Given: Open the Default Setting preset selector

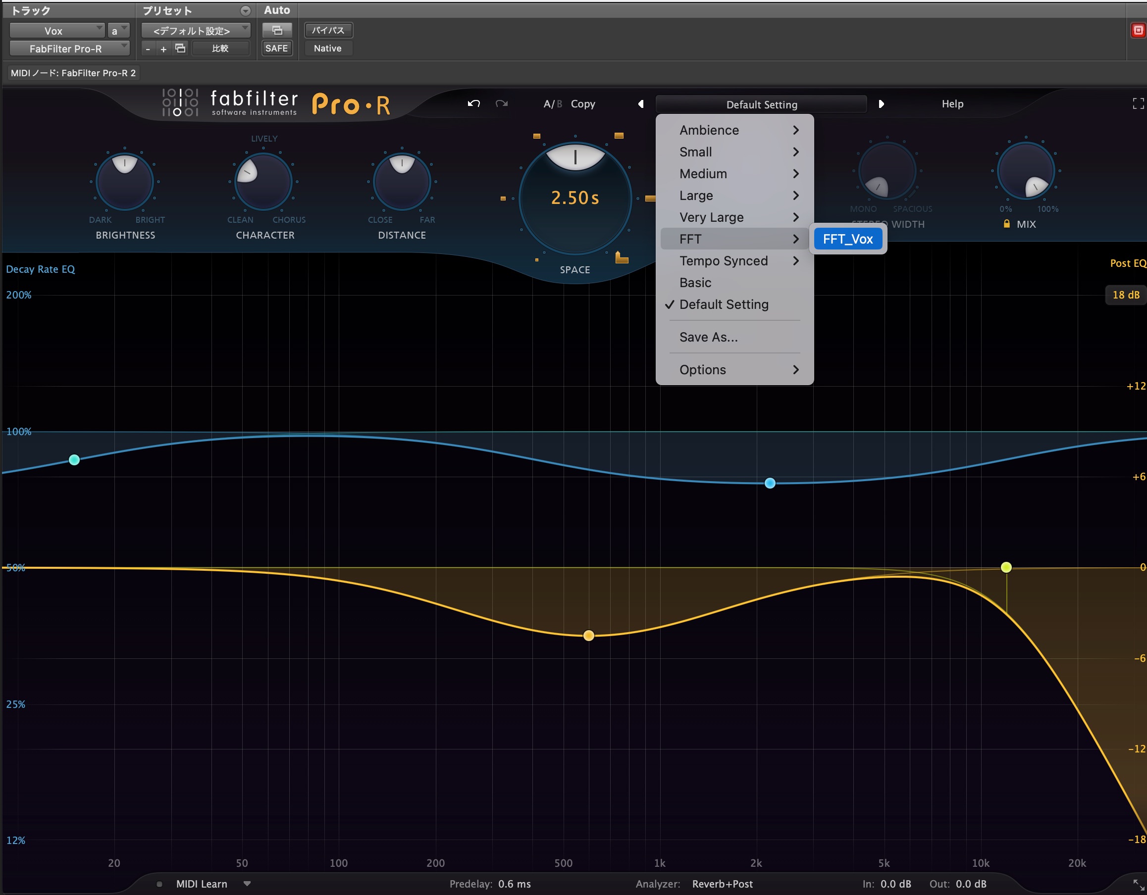Looking at the screenshot, I should click(x=762, y=104).
